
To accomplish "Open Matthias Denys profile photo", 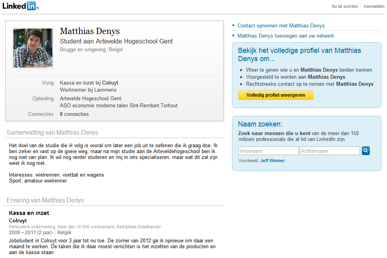I will pyautogui.click(x=33, y=48).
